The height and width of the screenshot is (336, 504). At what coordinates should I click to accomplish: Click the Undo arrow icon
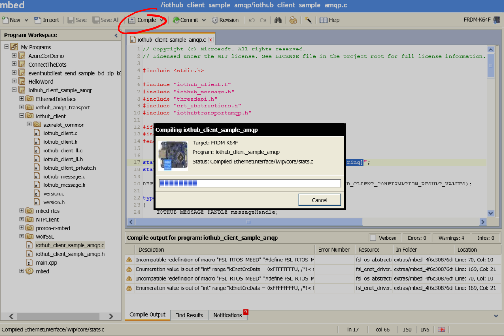[252, 20]
